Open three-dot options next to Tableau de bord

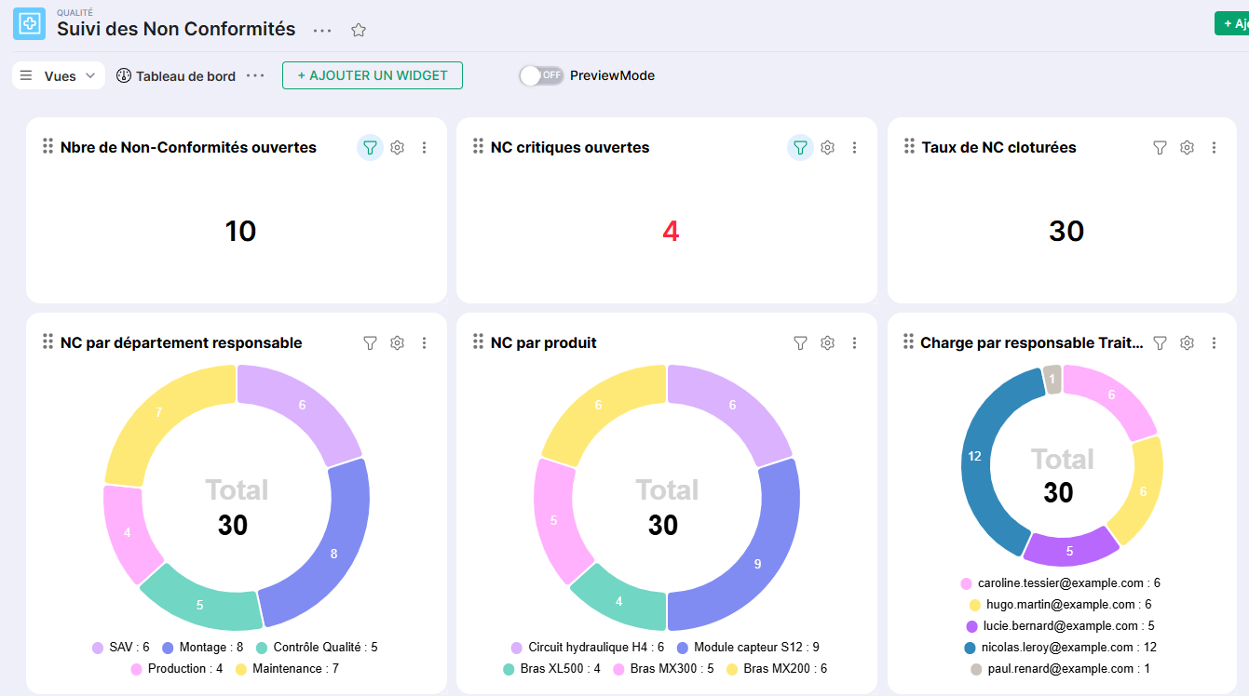point(255,75)
